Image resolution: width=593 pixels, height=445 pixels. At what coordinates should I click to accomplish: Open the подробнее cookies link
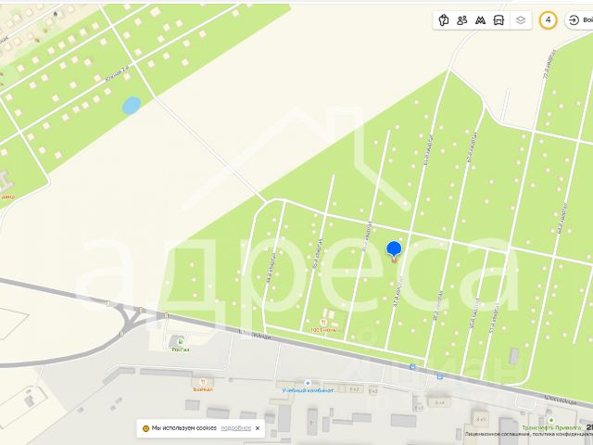tap(235, 428)
